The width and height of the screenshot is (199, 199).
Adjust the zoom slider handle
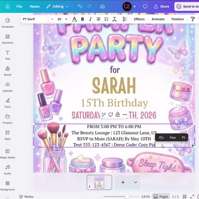(127, 197)
